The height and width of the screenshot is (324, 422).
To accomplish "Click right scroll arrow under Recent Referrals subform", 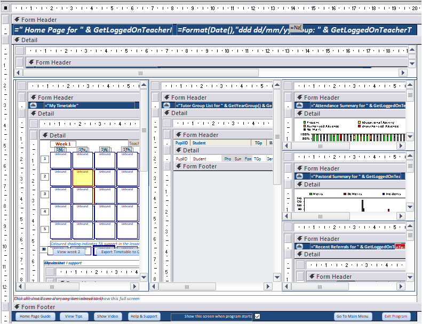I will point(401,287).
